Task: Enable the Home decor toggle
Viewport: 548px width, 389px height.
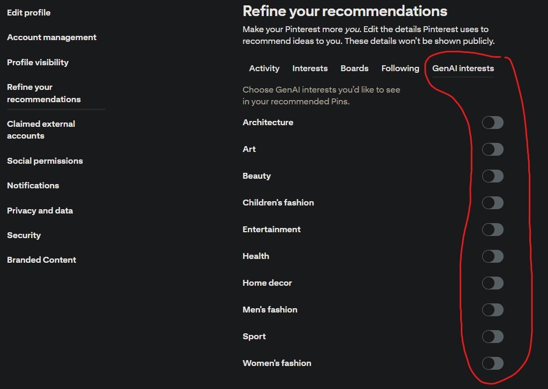Action: (x=492, y=283)
